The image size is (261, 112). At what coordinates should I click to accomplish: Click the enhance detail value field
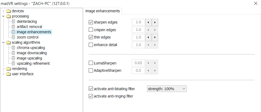[x=139, y=45]
